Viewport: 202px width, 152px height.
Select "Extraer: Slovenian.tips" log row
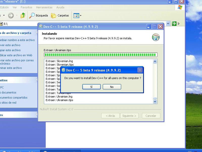60,65
